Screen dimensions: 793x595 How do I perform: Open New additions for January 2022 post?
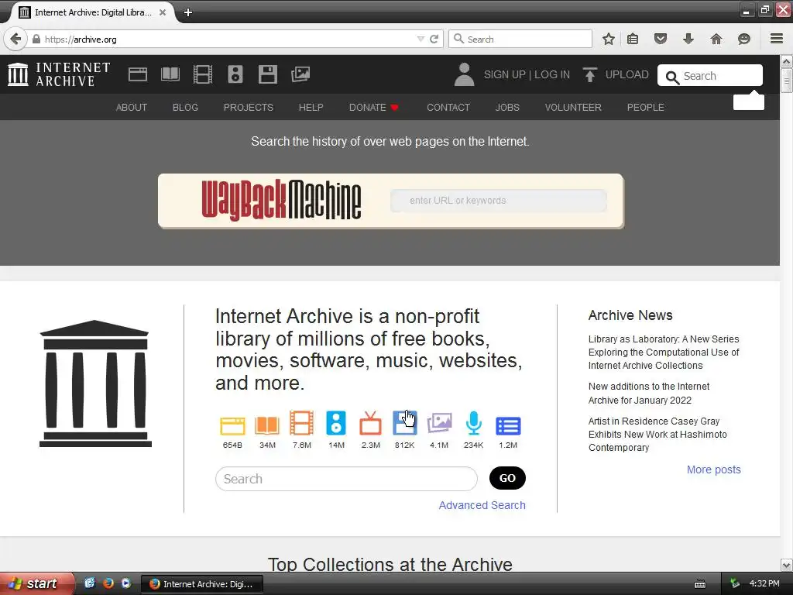[x=649, y=393]
